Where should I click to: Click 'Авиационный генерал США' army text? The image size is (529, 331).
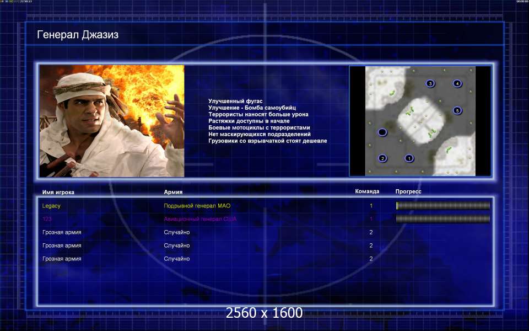tap(200, 219)
